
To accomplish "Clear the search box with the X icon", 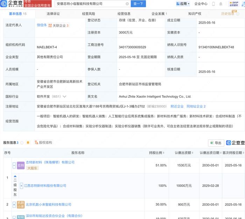I will pyautogui.click(x=127, y=4).
